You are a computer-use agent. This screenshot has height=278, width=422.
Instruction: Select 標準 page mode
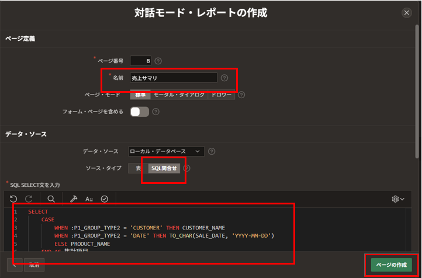point(140,95)
